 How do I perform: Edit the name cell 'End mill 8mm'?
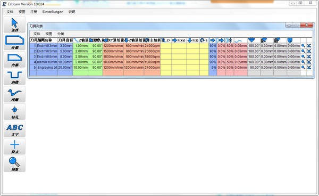click(x=47, y=56)
